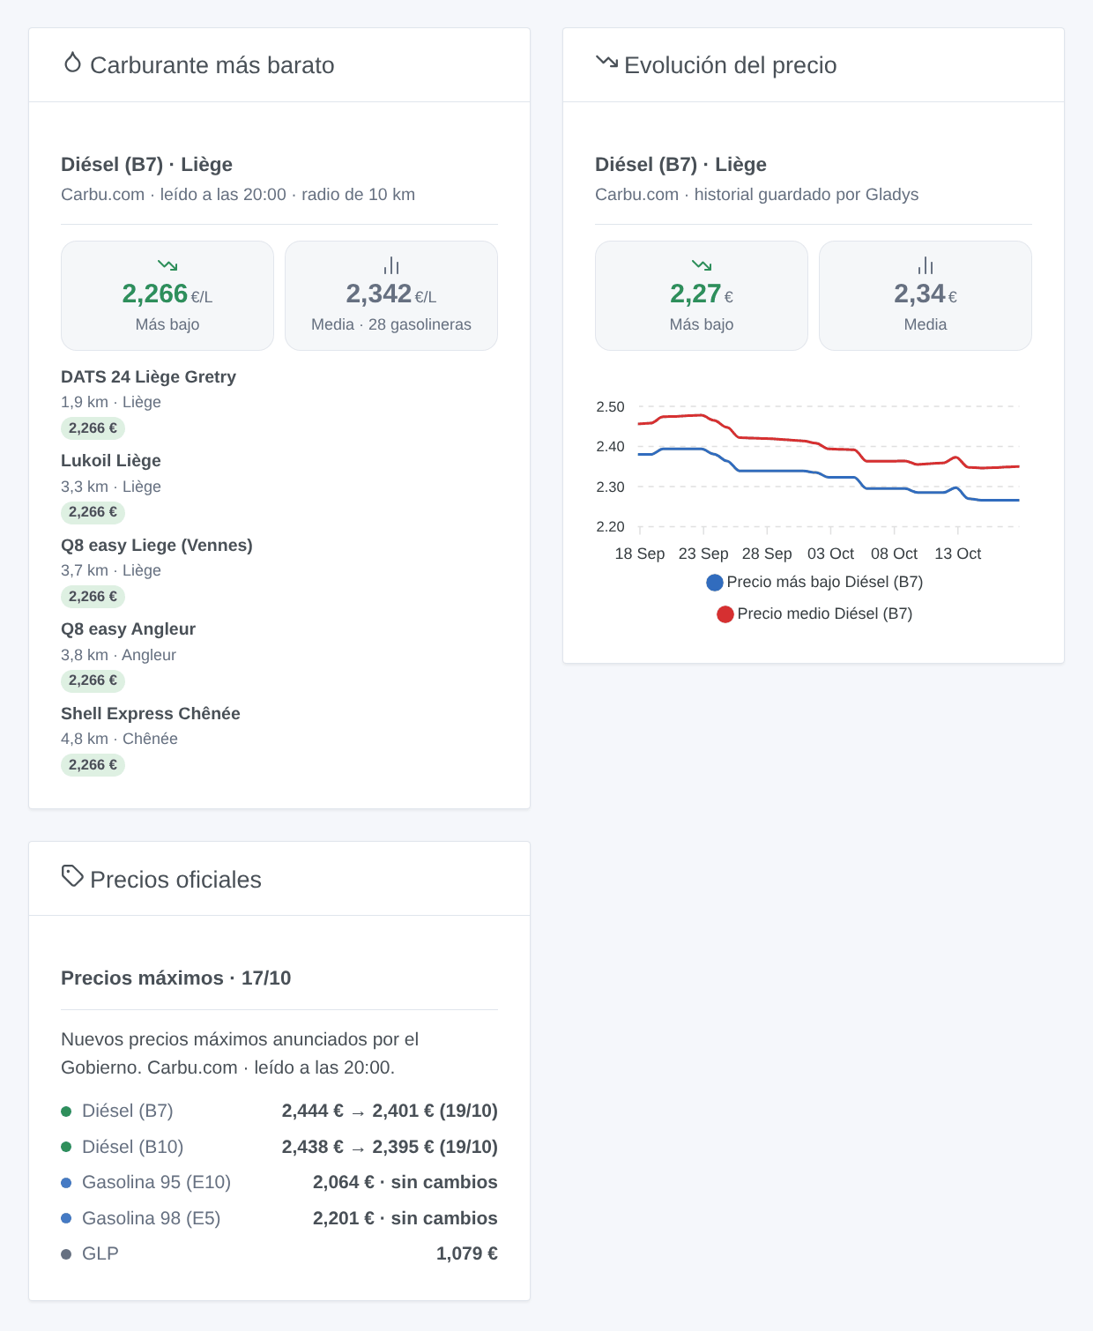The height and width of the screenshot is (1331, 1093).
Task: Open the Lukoil Liège station
Action: tap(111, 461)
